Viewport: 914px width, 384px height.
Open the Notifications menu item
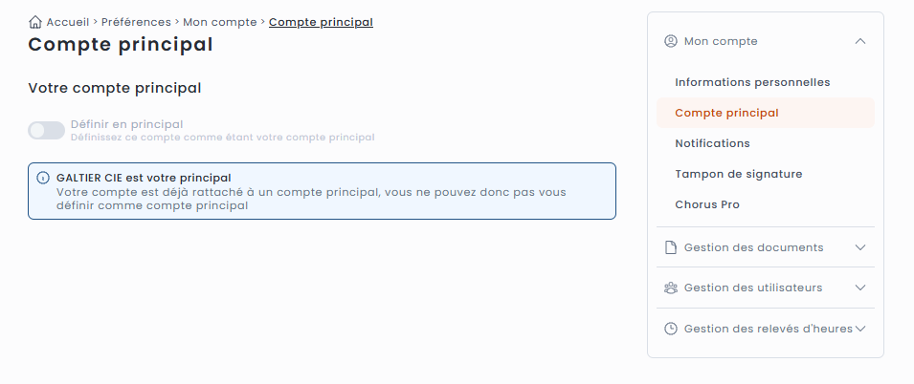point(712,143)
